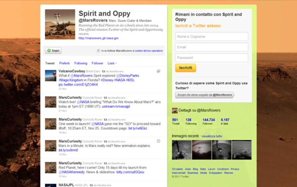This screenshot has height=187, width=297.
Task: Click retweet icon on the Watch live briefing tweet
Action: coord(105,98)
